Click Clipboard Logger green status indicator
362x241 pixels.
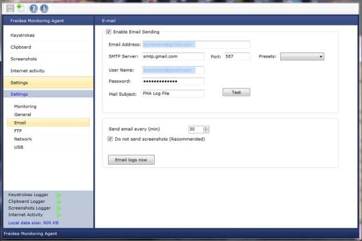[58, 202]
